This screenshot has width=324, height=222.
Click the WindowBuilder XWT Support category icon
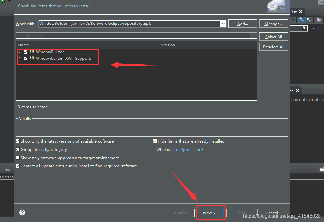(32, 58)
